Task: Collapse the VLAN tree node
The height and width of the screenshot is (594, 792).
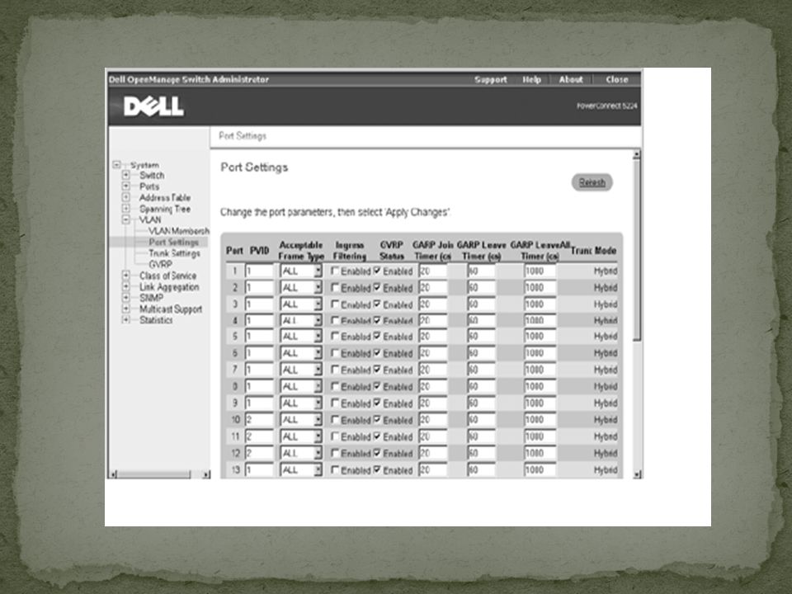Action: tap(125, 219)
